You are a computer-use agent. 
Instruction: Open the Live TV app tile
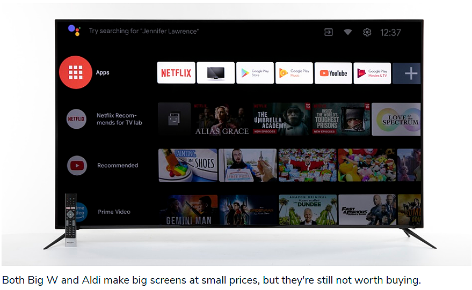(215, 73)
